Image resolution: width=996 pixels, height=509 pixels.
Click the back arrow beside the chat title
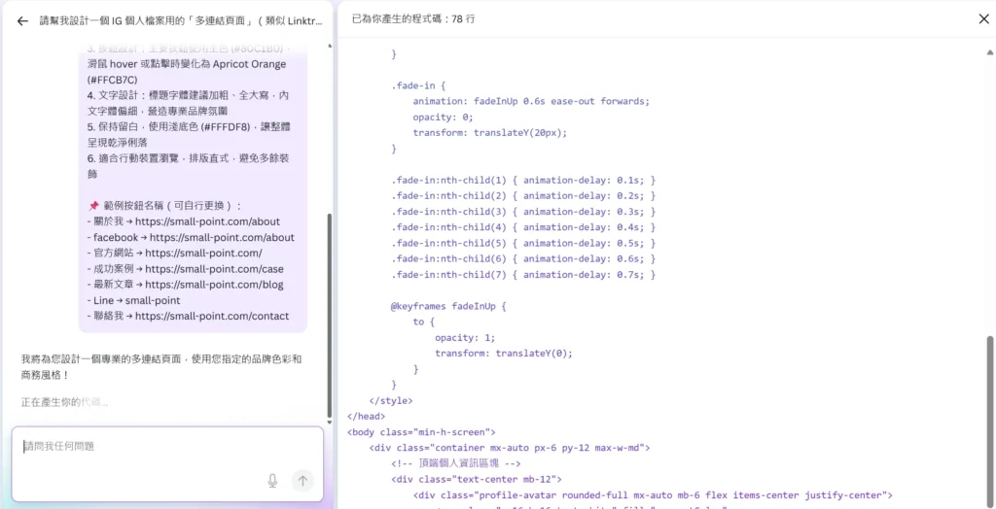tap(22, 20)
